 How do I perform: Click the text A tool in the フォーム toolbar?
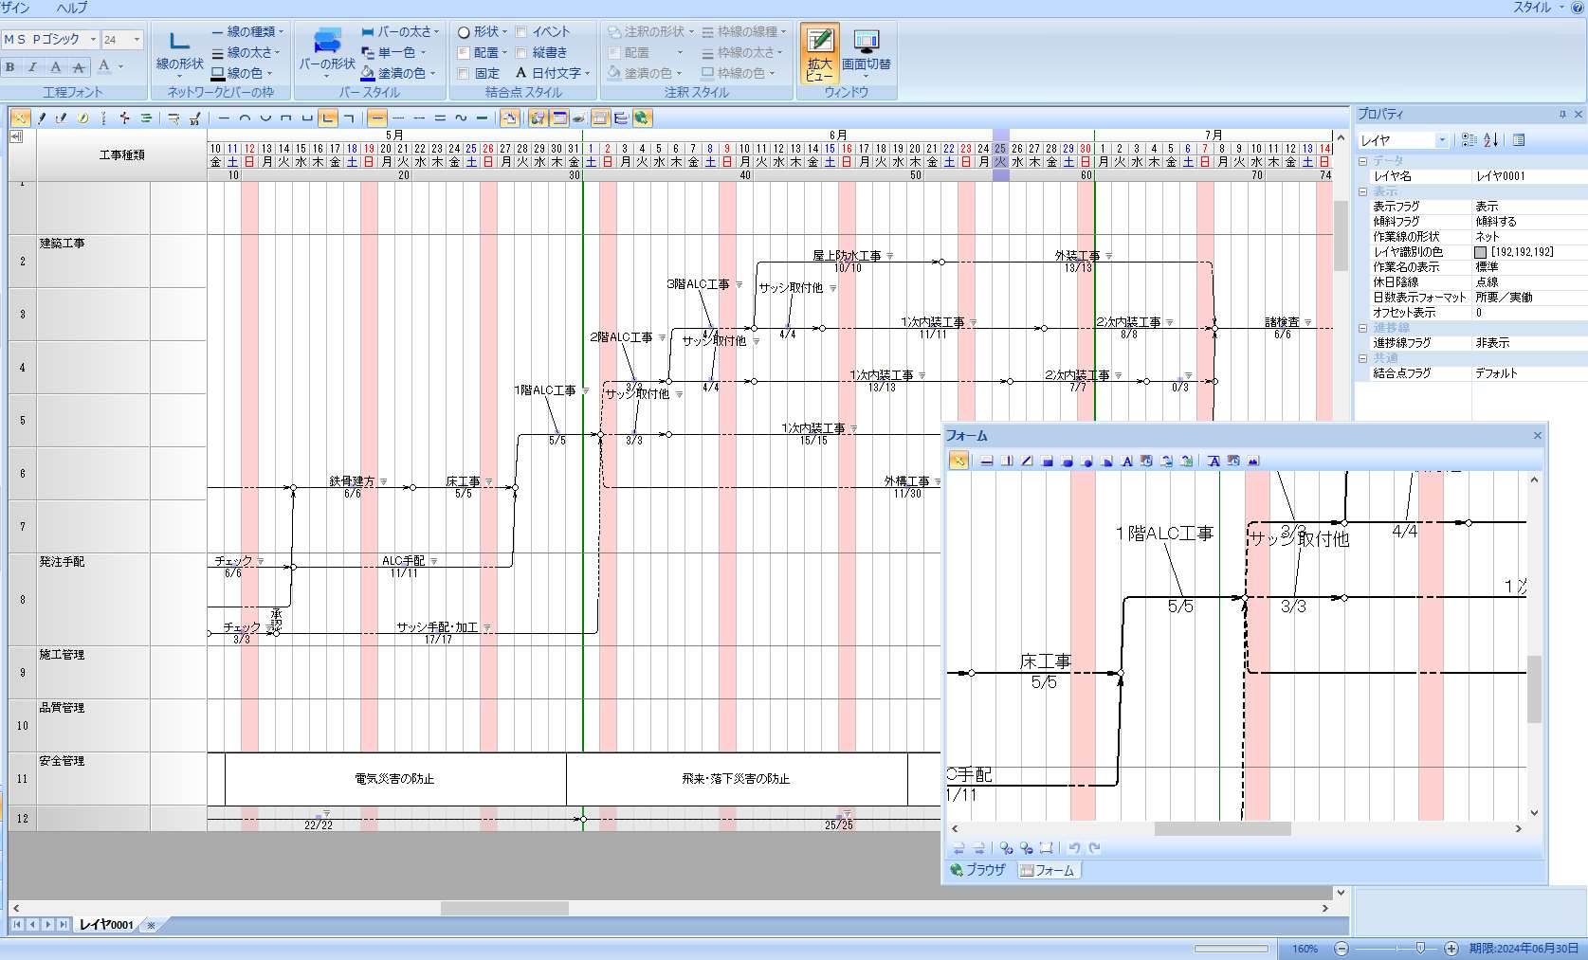pos(1127,462)
